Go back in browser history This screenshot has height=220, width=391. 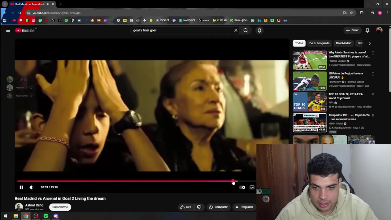(5, 13)
